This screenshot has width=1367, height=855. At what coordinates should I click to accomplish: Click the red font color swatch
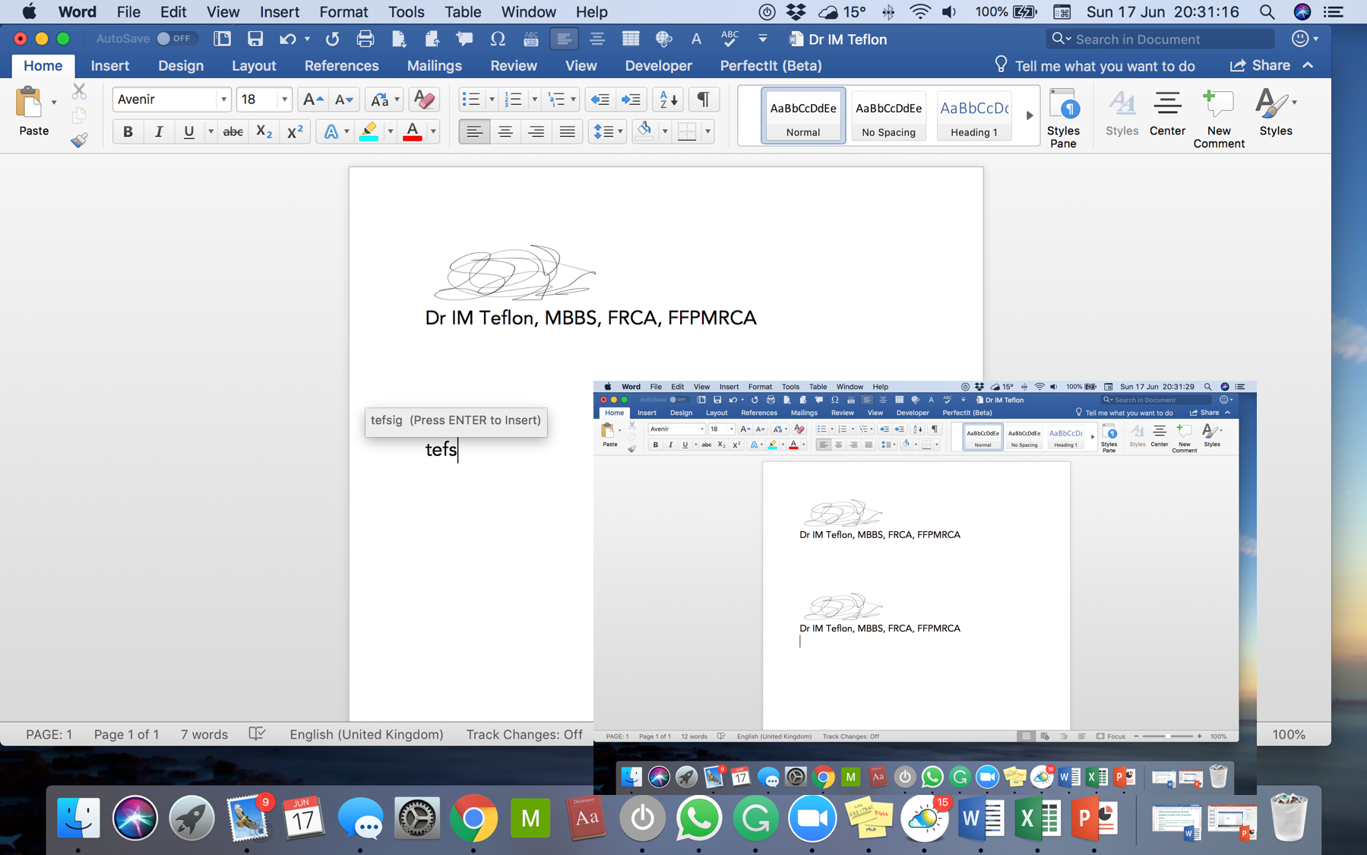[x=413, y=131]
